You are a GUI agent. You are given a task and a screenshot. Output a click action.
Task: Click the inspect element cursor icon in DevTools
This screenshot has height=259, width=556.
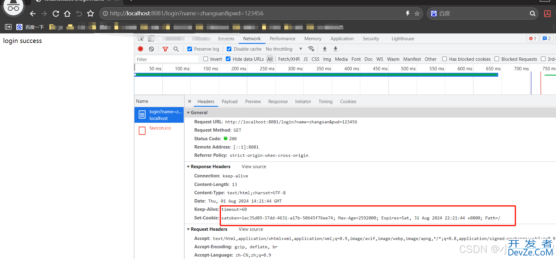141,39
